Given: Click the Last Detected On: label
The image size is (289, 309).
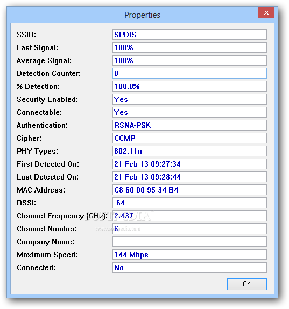Looking at the screenshot, I should coord(47,177).
